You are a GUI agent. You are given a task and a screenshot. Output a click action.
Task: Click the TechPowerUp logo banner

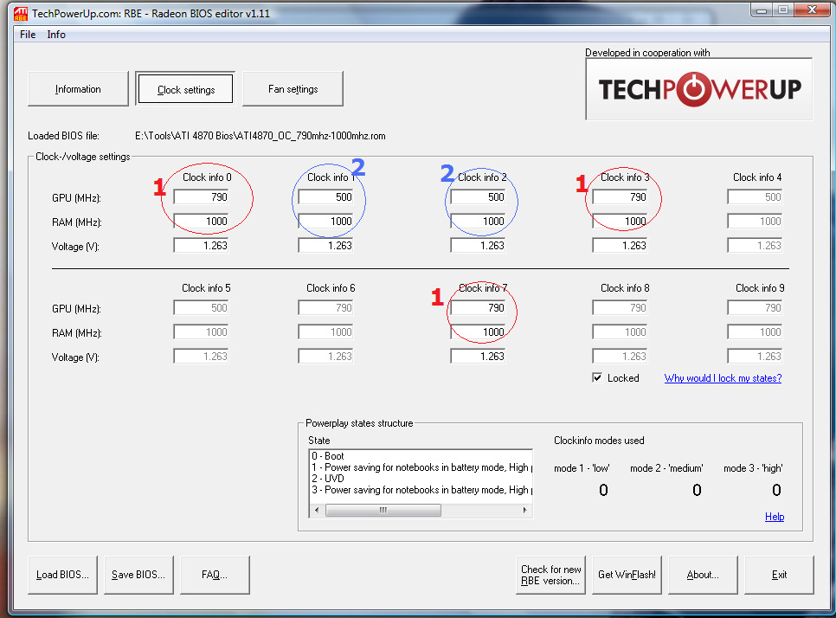[699, 89]
